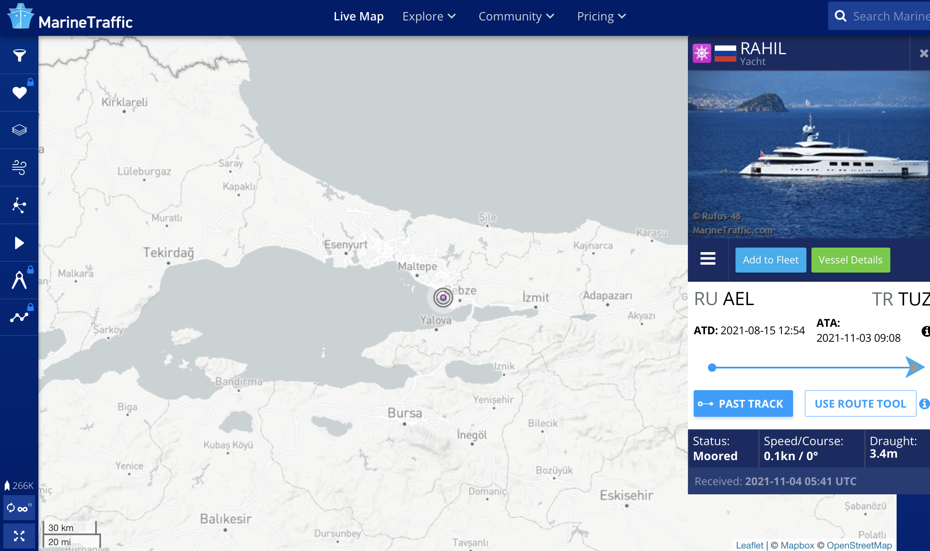
Task: Open the density maps nodes icon
Action: pos(19,205)
